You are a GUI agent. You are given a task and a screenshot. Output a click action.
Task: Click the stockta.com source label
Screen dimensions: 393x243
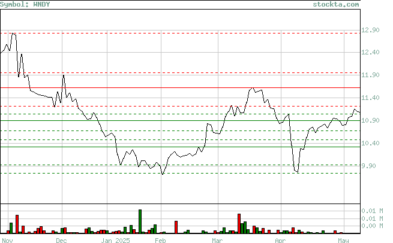click(336, 4)
